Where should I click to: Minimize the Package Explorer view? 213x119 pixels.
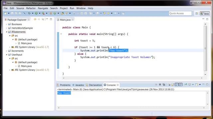(x=47, y=19)
